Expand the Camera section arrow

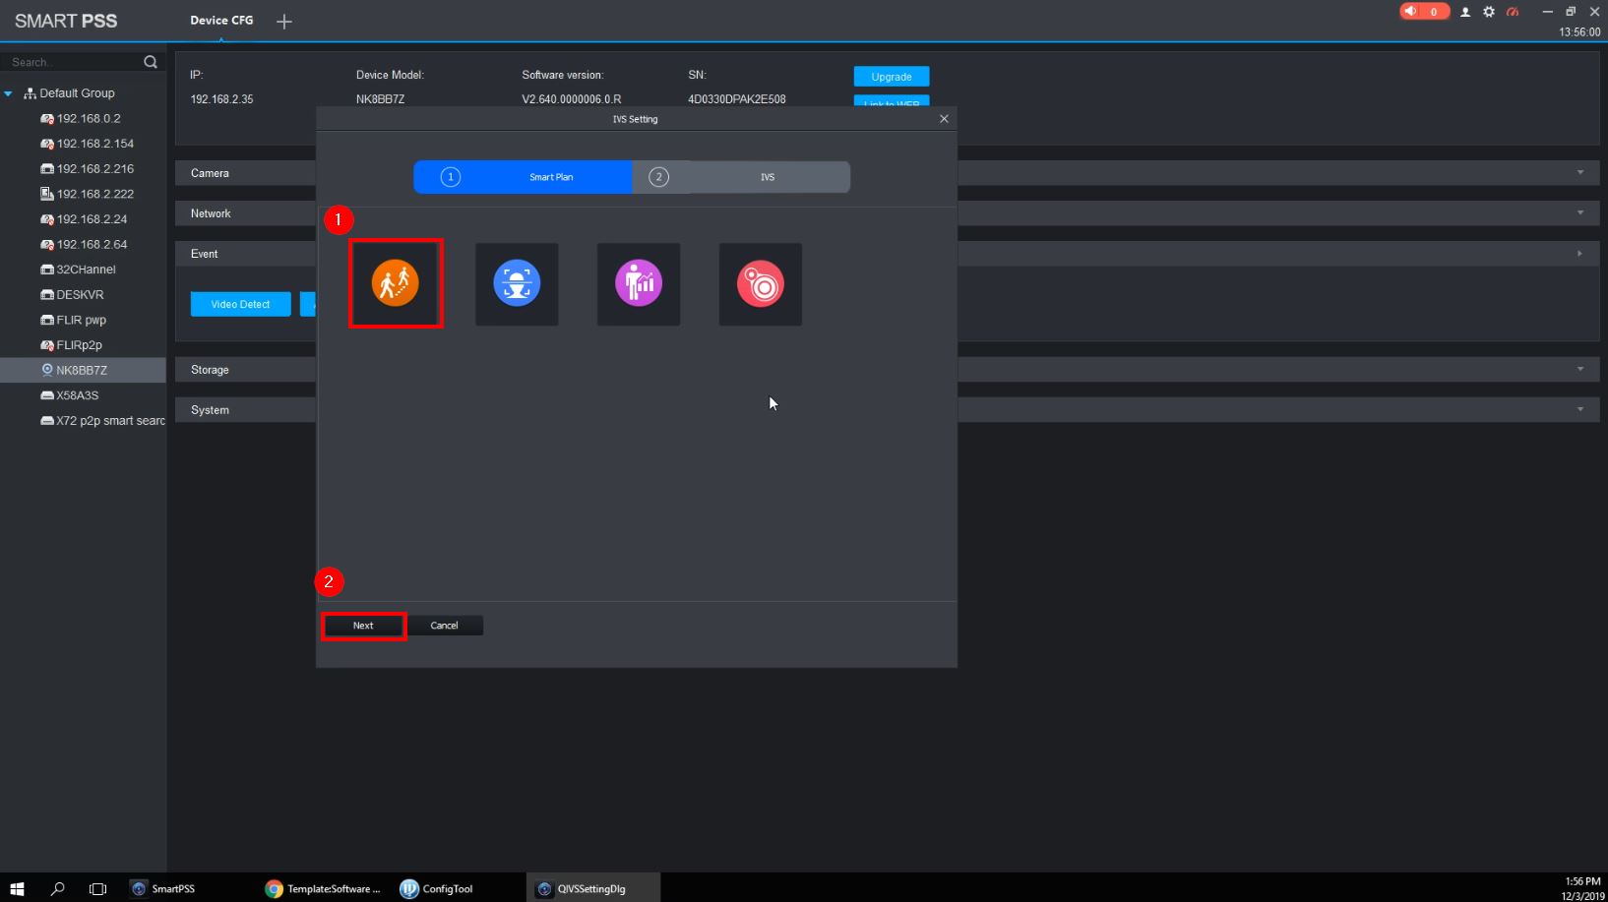(1580, 173)
